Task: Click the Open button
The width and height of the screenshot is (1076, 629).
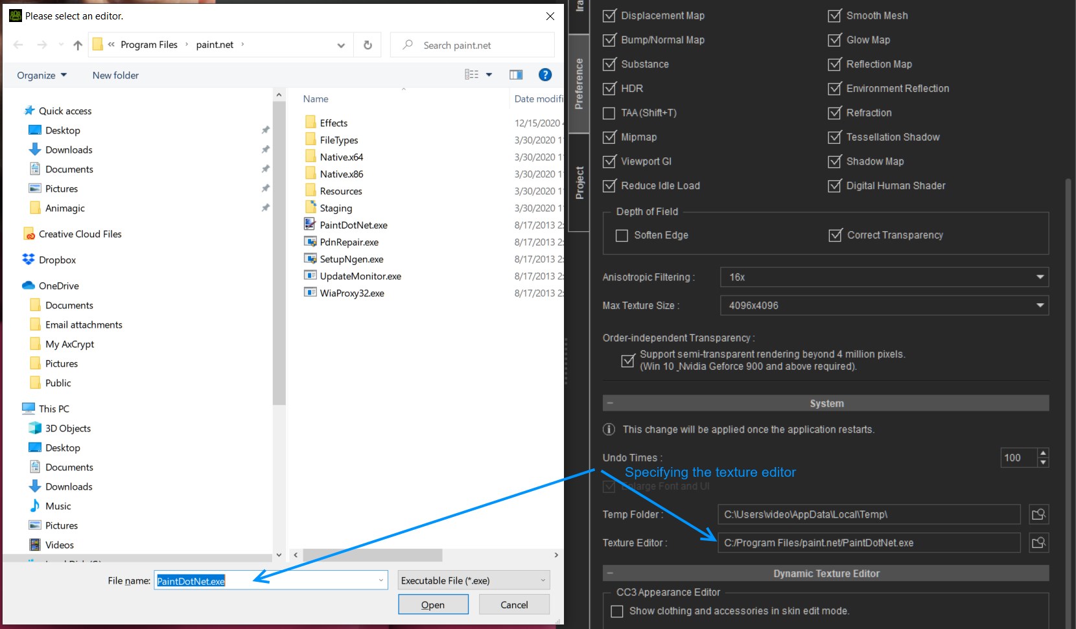Action: [433, 604]
